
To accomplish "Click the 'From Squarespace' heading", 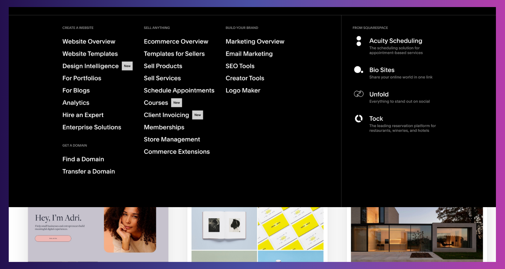I will [370, 28].
